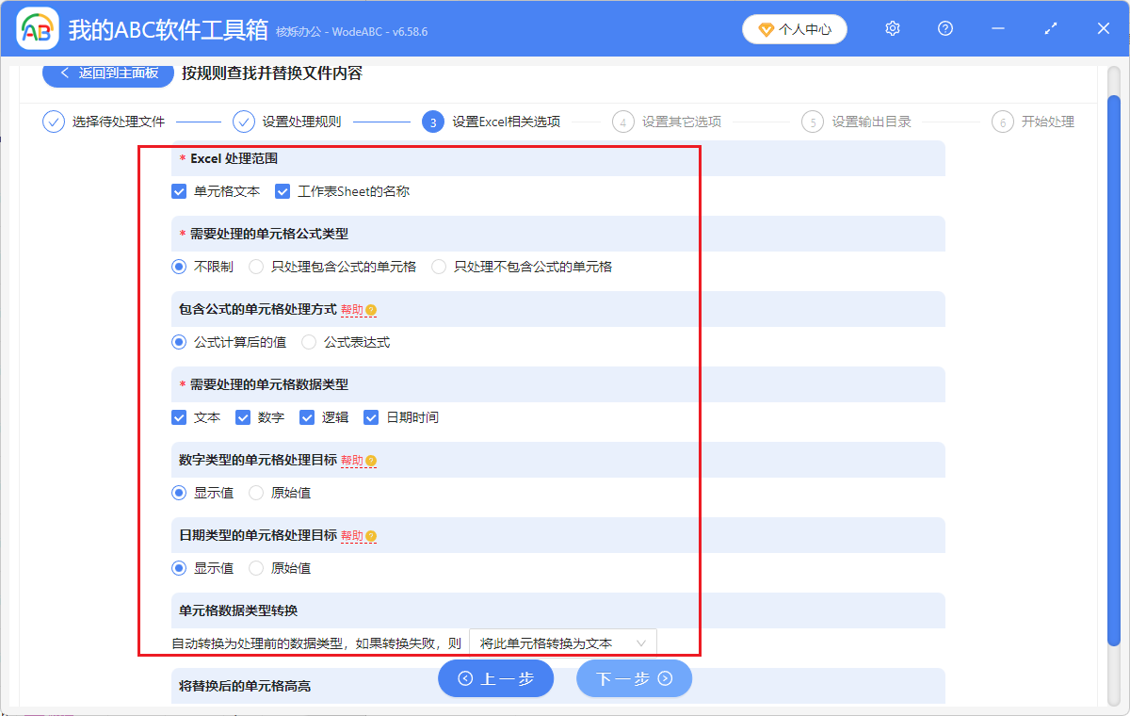Click the ABC toolbox logo icon
This screenshot has height=716, width=1130.
pos(36,28)
